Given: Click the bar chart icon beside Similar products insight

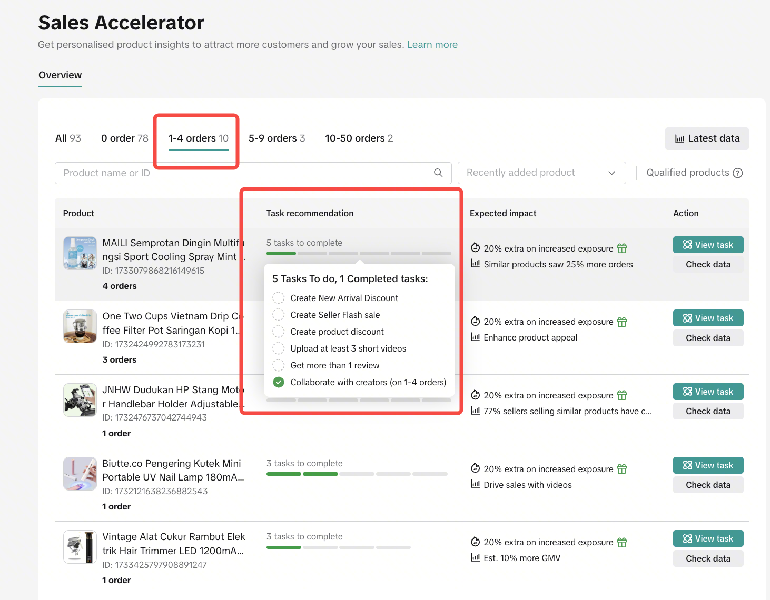Looking at the screenshot, I should point(475,264).
